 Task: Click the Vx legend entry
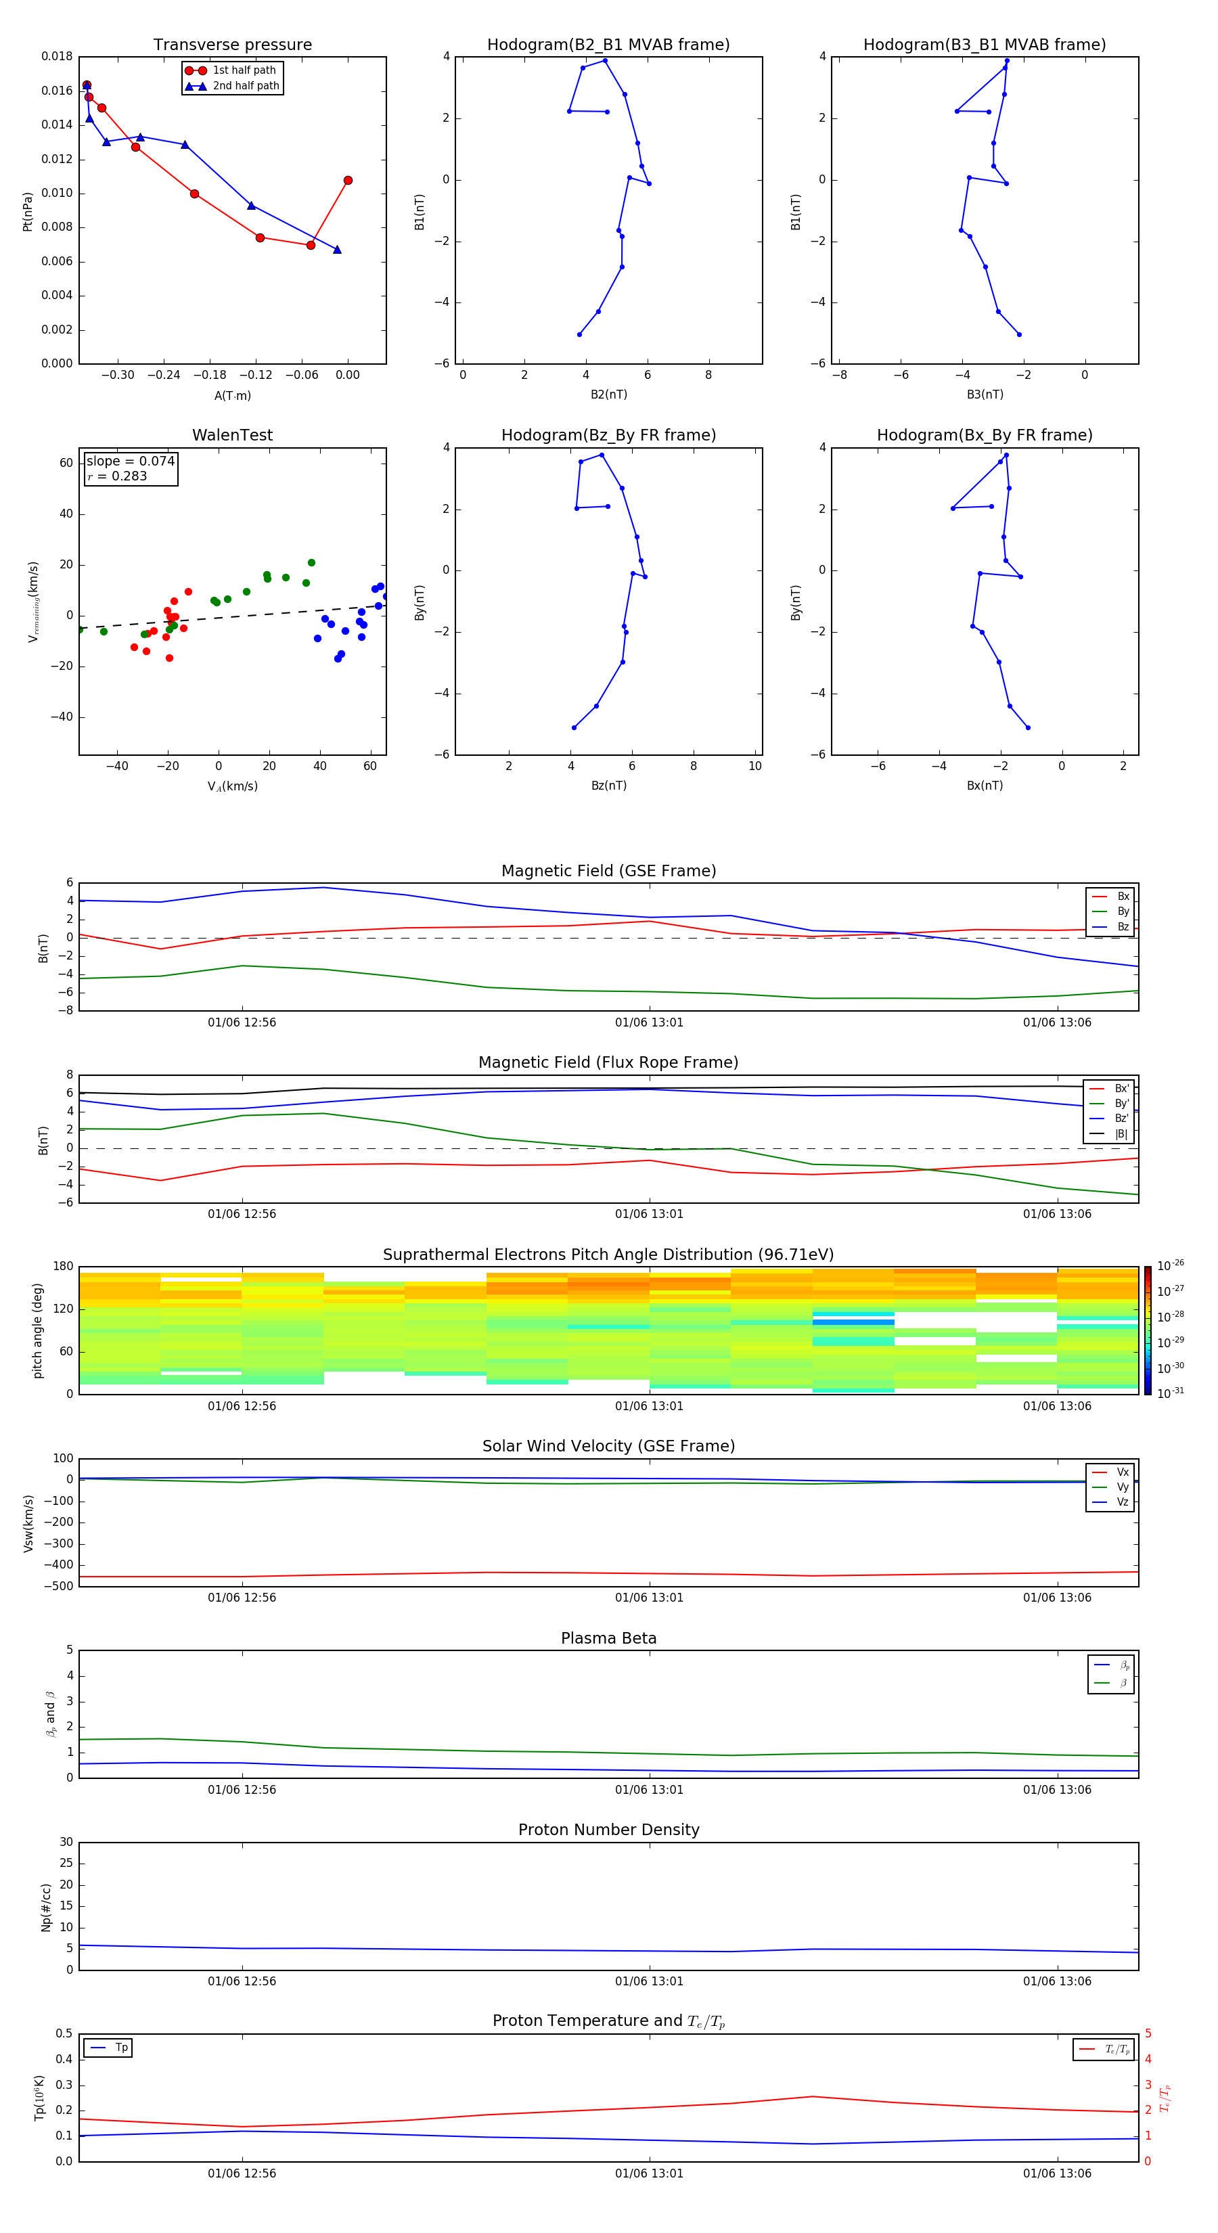[1110, 1472]
